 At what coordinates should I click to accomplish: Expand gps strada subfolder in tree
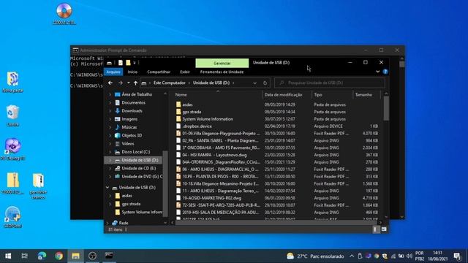(110, 204)
